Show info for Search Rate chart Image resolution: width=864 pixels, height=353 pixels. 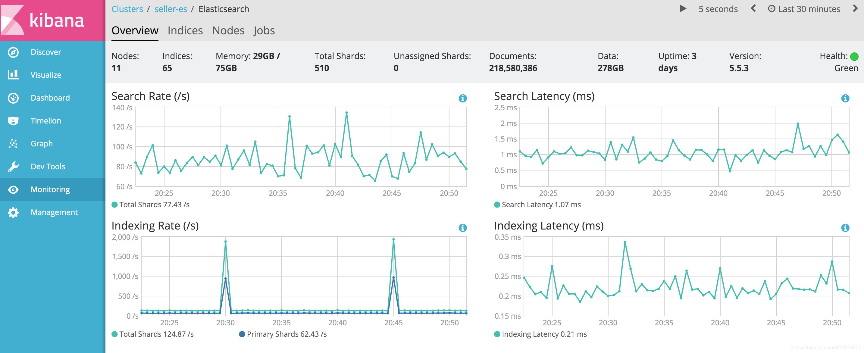click(462, 98)
